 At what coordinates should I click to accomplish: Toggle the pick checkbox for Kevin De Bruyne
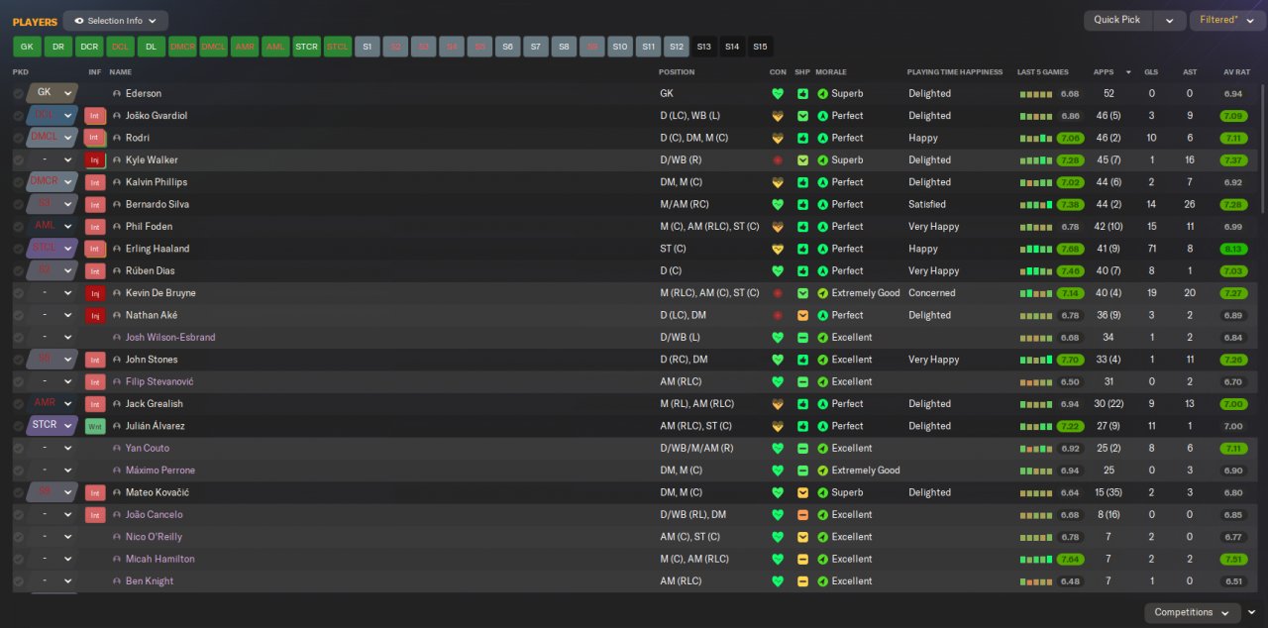18,293
